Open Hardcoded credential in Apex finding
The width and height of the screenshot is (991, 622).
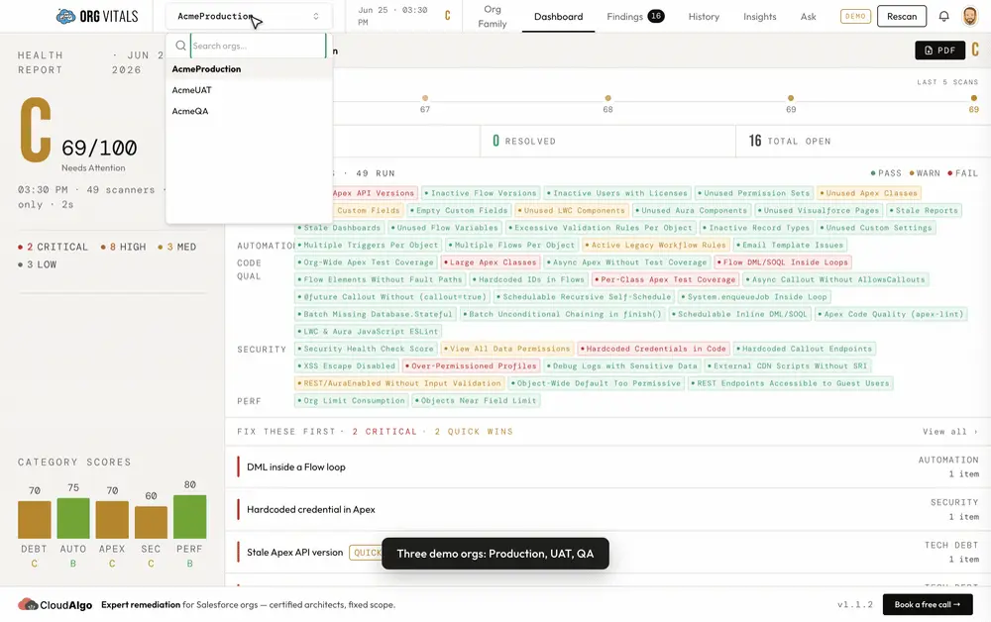(608, 510)
